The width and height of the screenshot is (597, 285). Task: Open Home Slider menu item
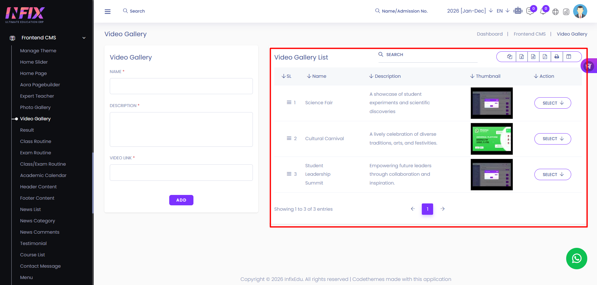(34, 62)
